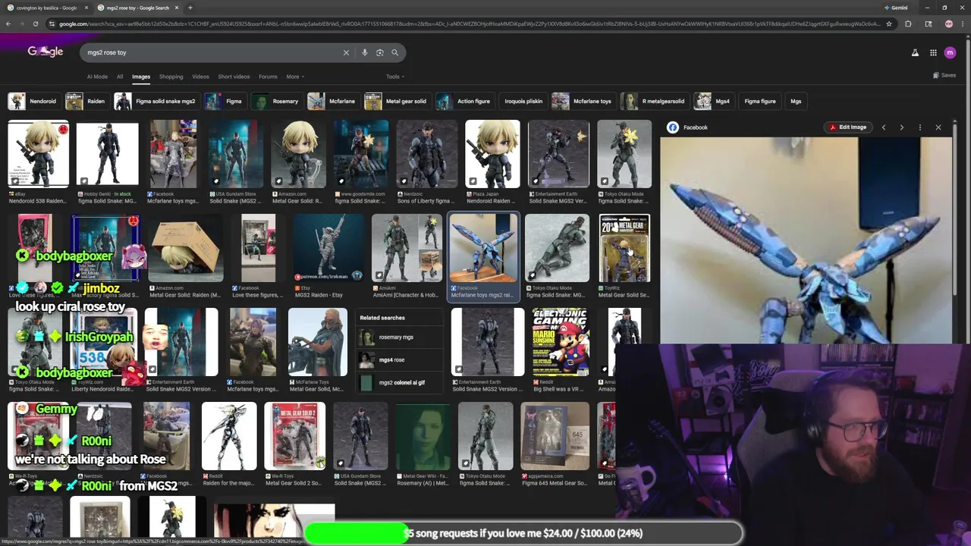Filter by the Mcfarlane toys chip
The width and height of the screenshot is (971, 546).
pyautogui.click(x=583, y=101)
